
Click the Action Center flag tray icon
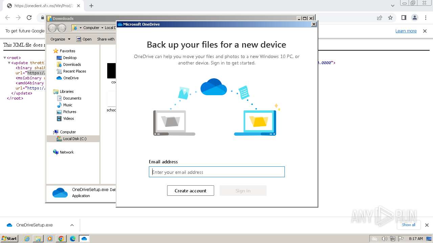point(401,239)
